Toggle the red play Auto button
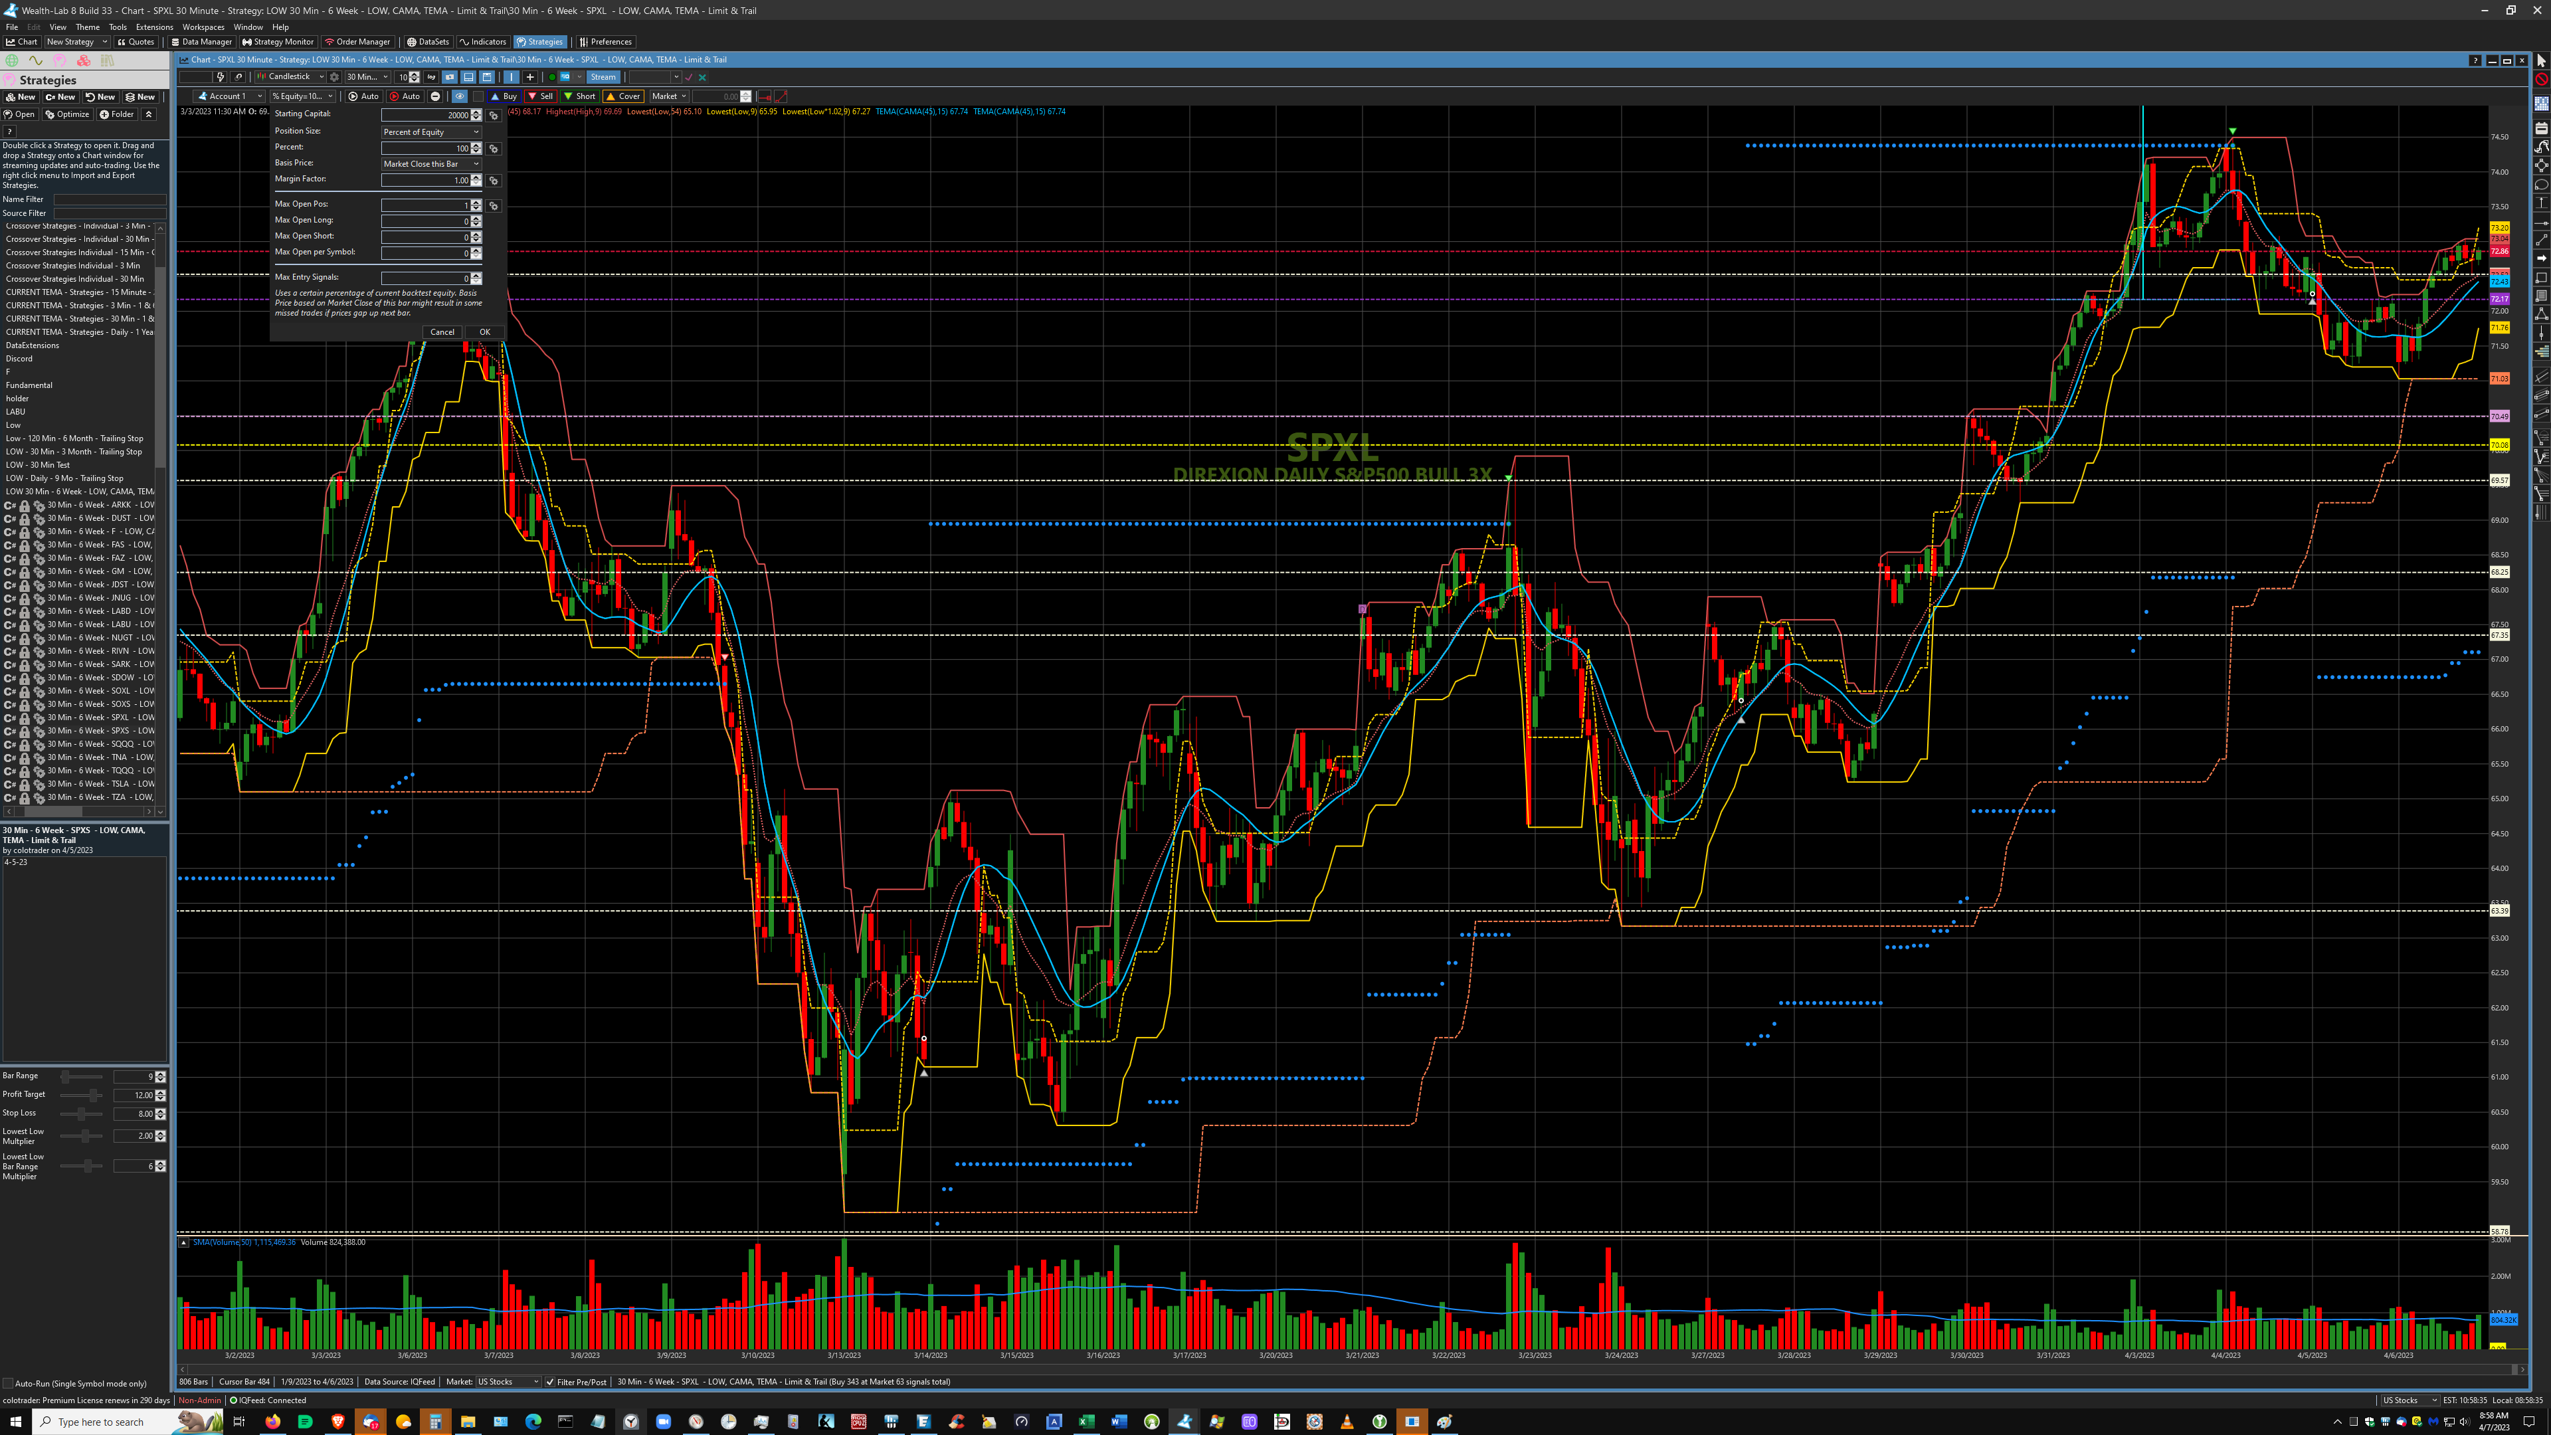 (405, 96)
